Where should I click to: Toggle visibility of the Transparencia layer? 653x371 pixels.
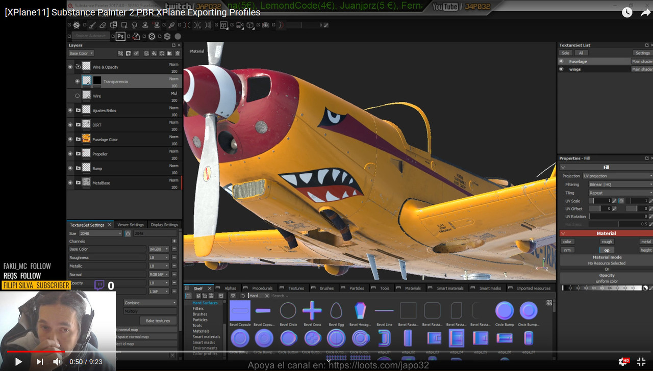pos(78,81)
